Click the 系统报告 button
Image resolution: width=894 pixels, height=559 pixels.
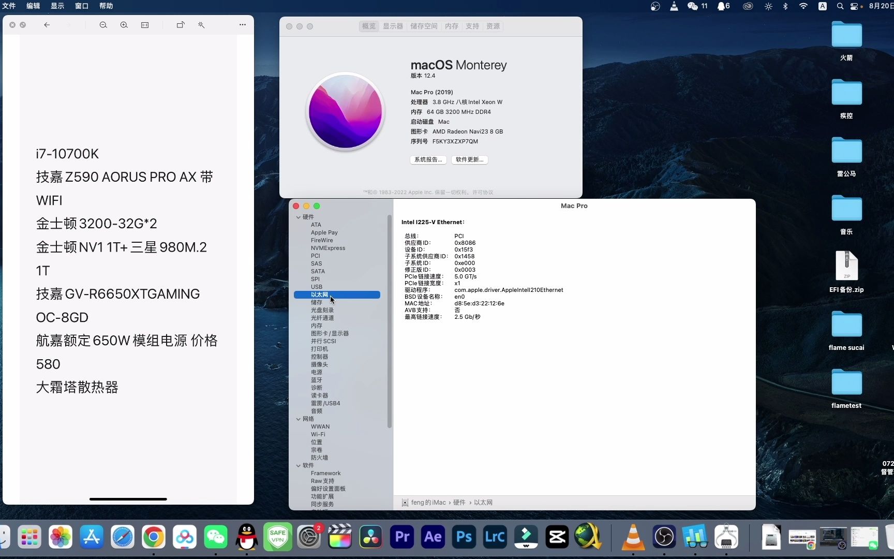click(428, 159)
